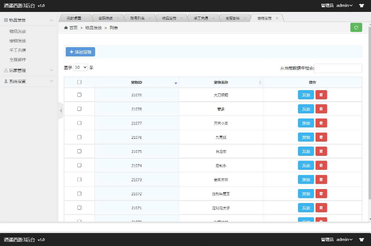Image resolution: width=371 pixels, height=246 pixels.
Task: Click trash icon in the 21073 row
Action: coord(321,180)
